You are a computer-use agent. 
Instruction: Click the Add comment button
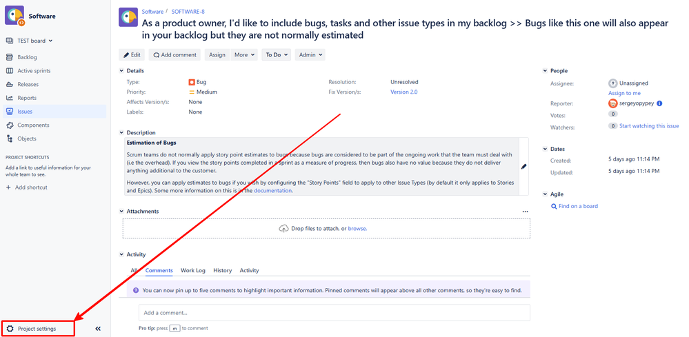[x=174, y=55]
